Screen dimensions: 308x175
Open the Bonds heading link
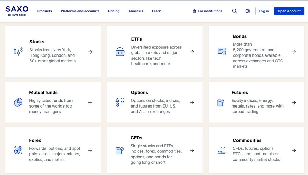pyautogui.click(x=240, y=36)
